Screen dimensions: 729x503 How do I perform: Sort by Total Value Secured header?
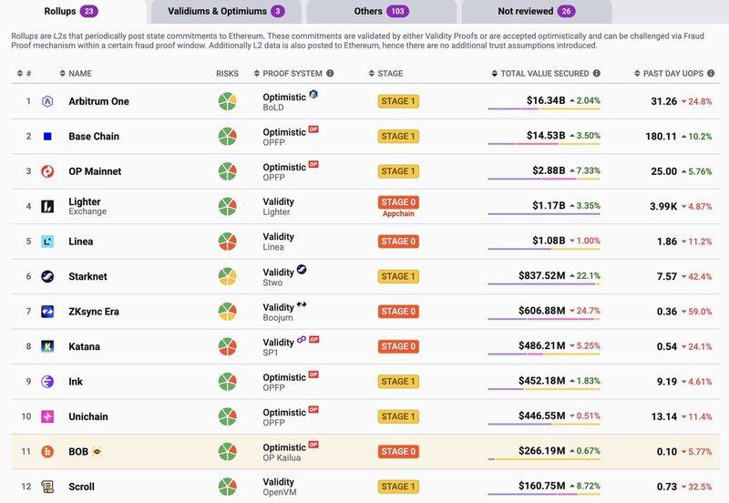click(x=542, y=74)
